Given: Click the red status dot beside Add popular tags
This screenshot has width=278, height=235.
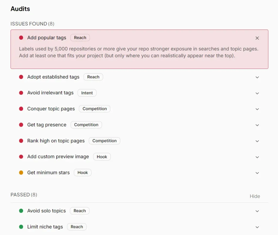Looking at the screenshot, I should click(21, 38).
